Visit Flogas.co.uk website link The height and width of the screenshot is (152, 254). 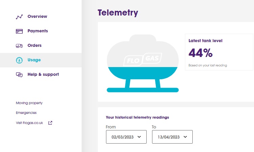[29, 123]
